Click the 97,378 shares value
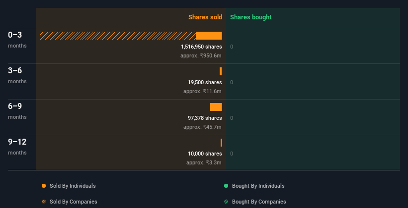 tap(205, 118)
